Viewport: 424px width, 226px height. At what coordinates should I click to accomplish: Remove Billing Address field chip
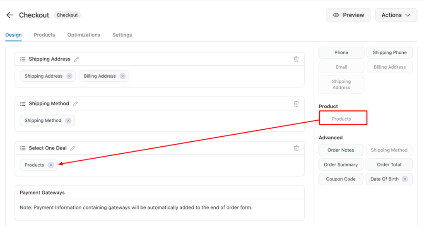point(123,76)
